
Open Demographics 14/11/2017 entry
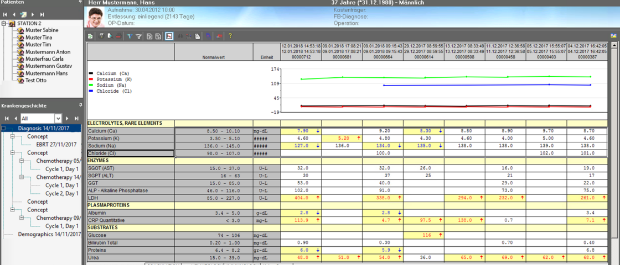(x=49, y=234)
